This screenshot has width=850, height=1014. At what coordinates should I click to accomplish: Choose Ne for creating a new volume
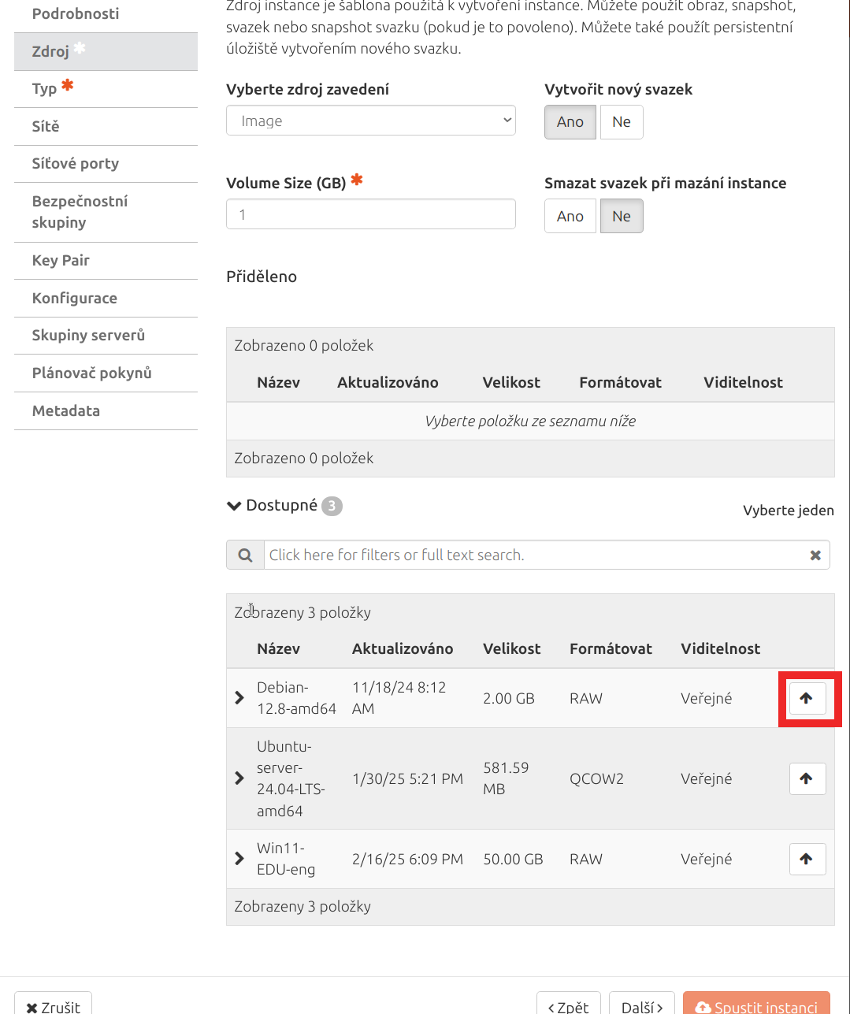[x=622, y=122]
